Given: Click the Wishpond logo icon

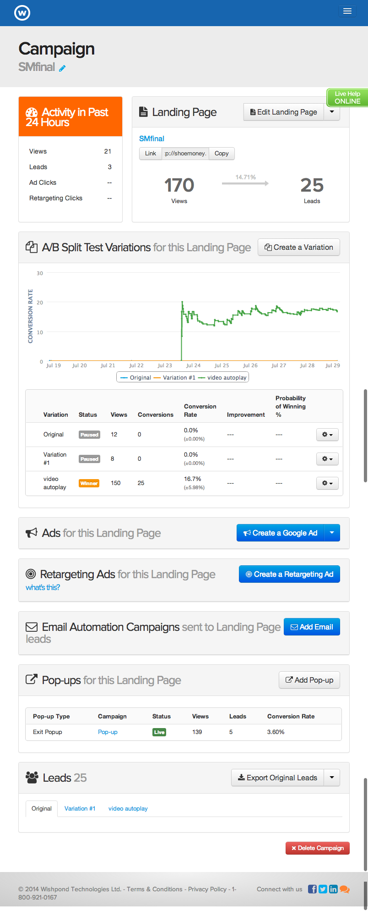Looking at the screenshot, I should click(22, 12).
